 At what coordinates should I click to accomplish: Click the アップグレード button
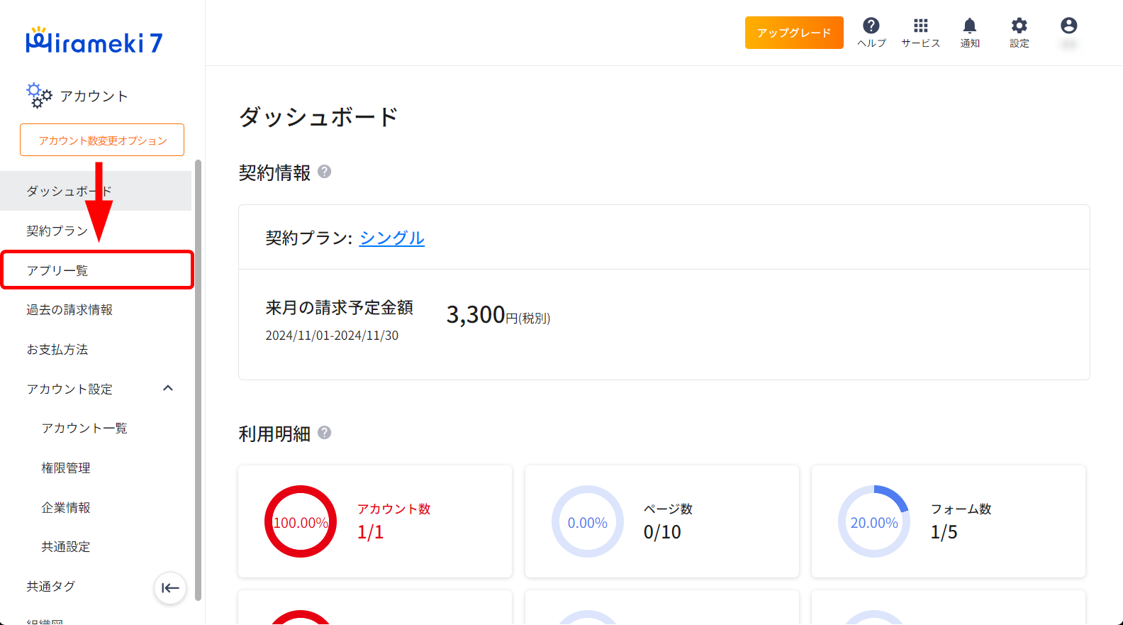[x=793, y=33]
